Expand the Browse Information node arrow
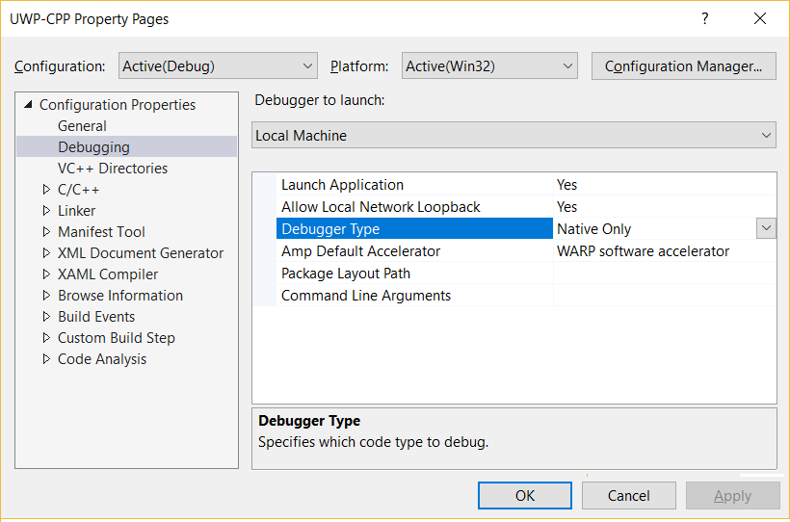This screenshot has height=522, width=790. coord(46,295)
